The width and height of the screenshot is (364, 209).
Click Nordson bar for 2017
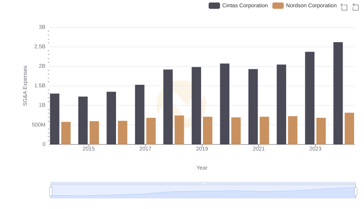pyautogui.click(x=151, y=131)
